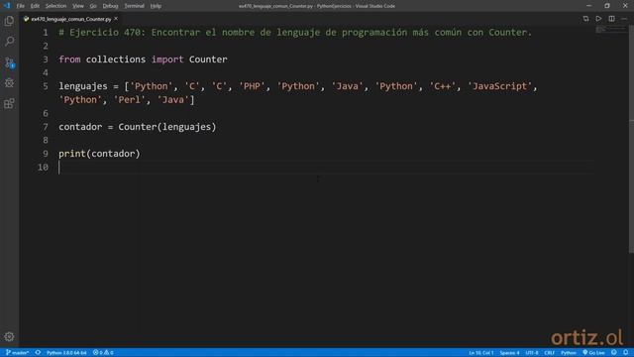Restore down the VS Code window
Viewport: 634px width, 357px height.
607,6
